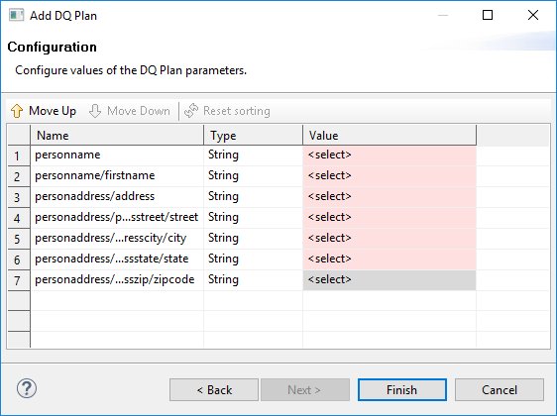Open the help question mark icon
This screenshot has width=557, height=416.
click(27, 388)
